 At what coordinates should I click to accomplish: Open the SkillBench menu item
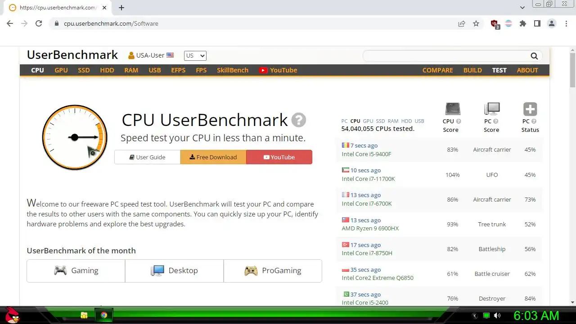coord(233,70)
